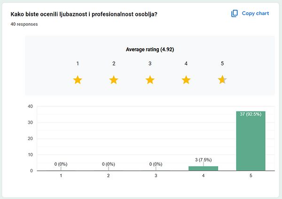Click the rating number 1 above stars
The image size is (282, 199).
pos(78,64)
